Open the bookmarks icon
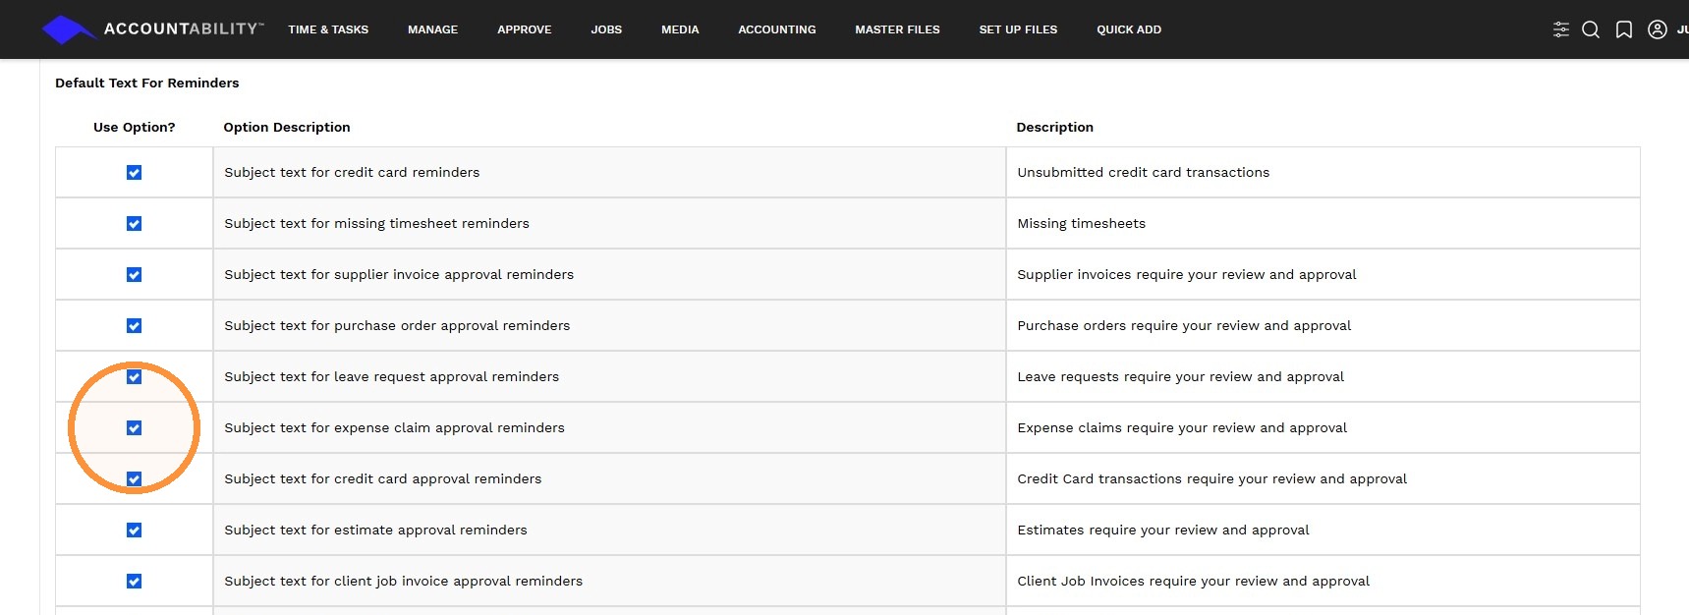Screen dimensions: 1689x615 (x=1624, y=29)
